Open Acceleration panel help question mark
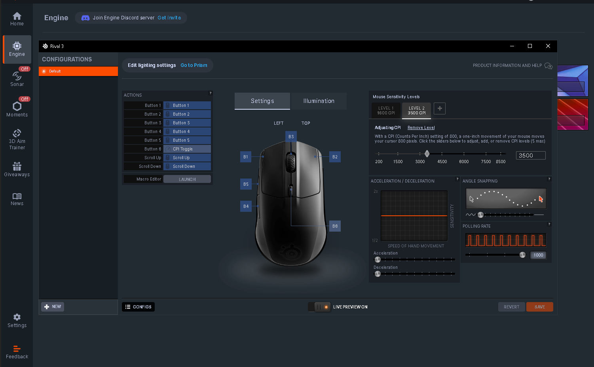The image size is (594, 367). click(457, 179)
